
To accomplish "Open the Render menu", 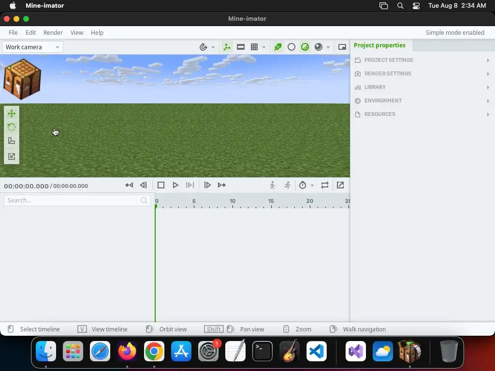I will pyautogui.click(x=53, y=32).
